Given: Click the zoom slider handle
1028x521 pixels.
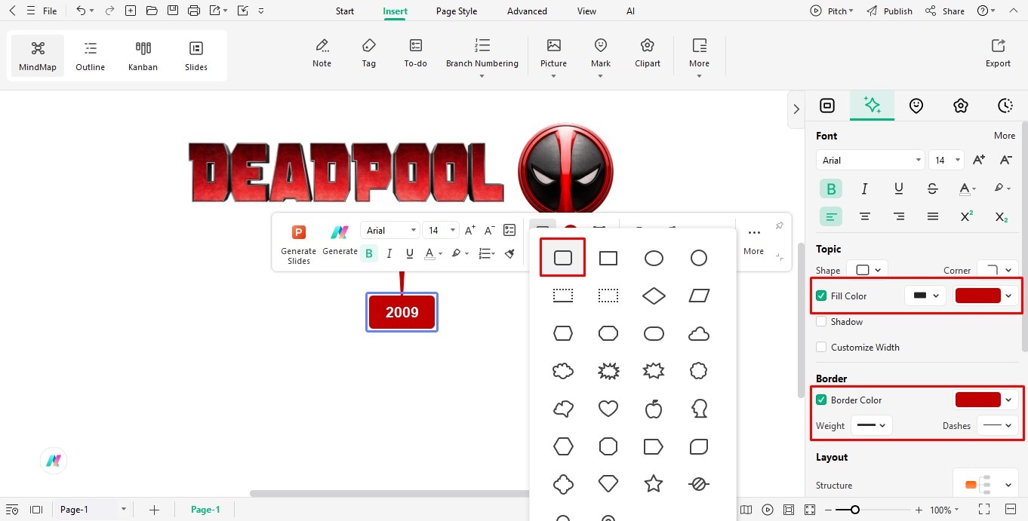Looking at the screenshot, I should click(x=854, y=510).
